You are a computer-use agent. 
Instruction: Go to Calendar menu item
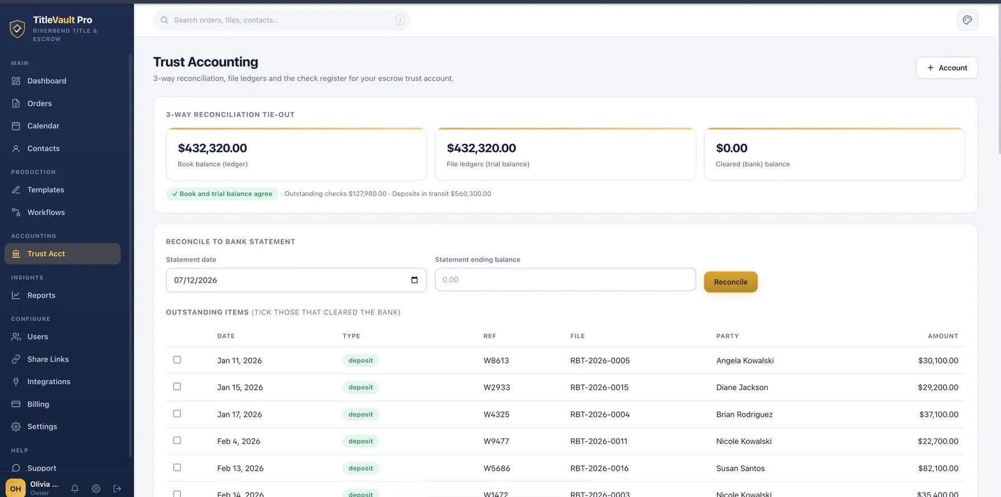(63, 126)
